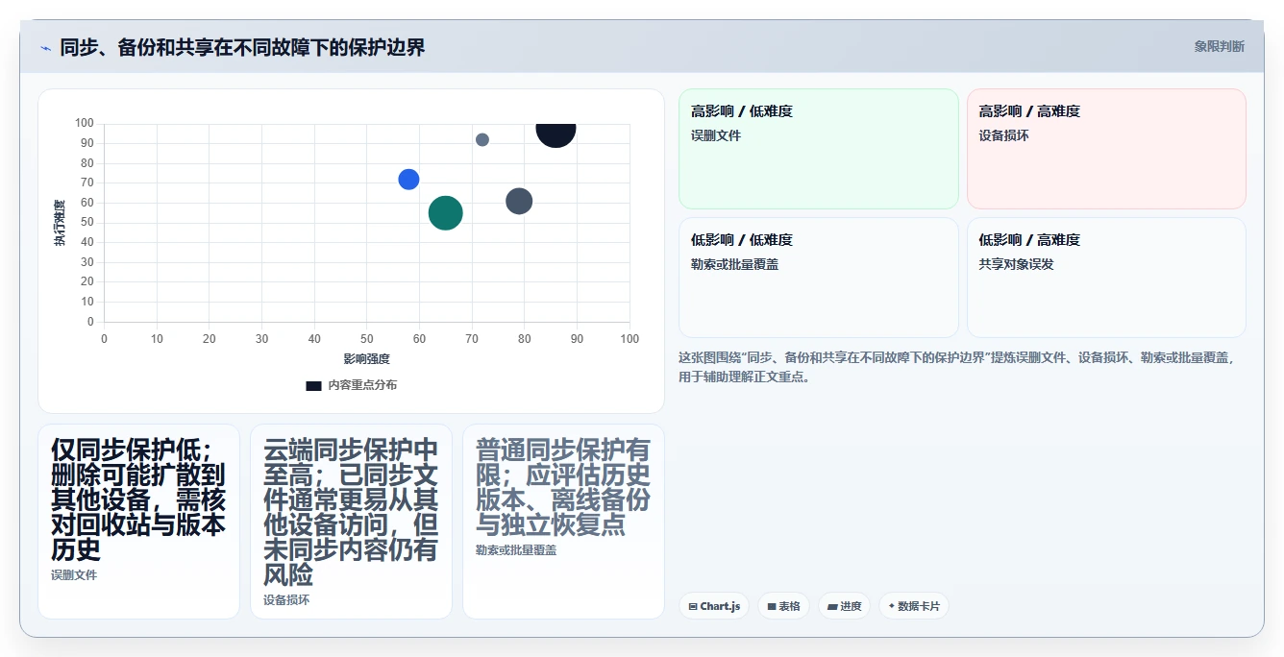The height and width of the screenshot is (657, 1284).
Task: Click the 数据卡片 tag chip
Action: pos(914,606)
